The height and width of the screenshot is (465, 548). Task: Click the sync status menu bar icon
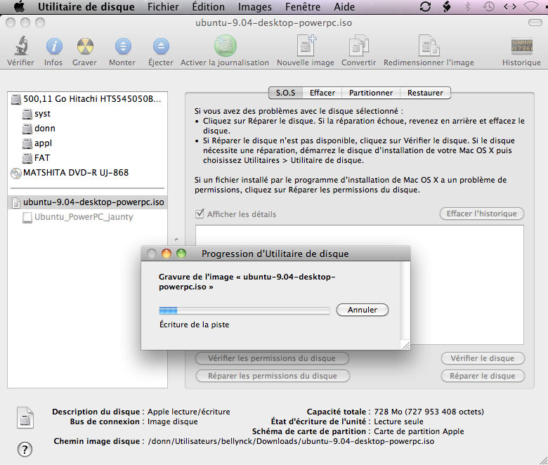[425, 6]
